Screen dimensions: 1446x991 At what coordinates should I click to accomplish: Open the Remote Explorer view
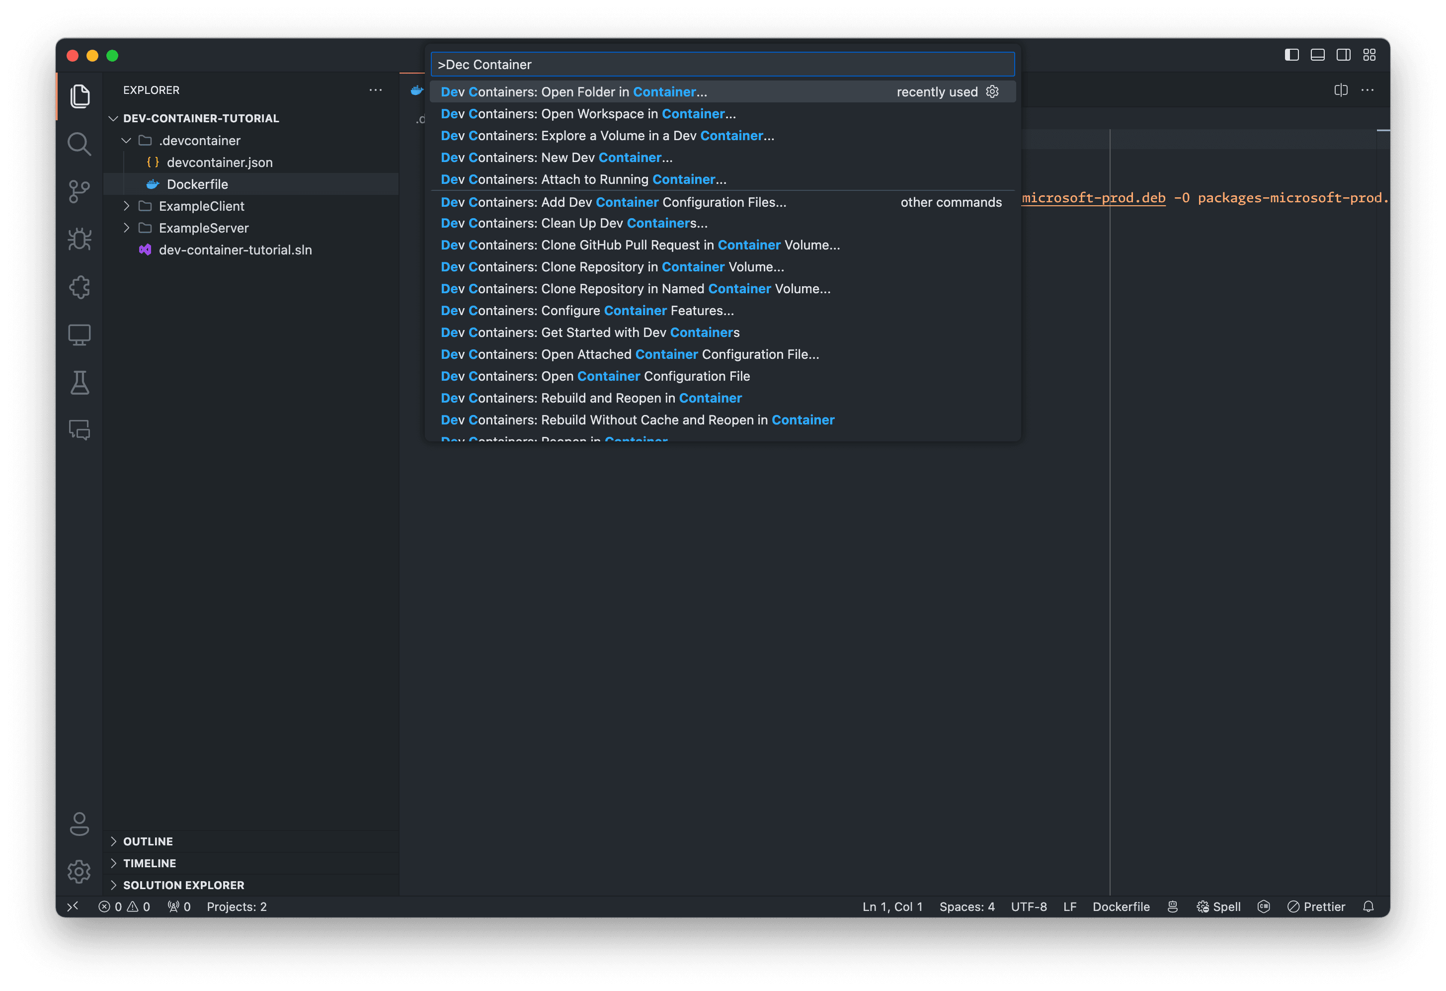79,334
